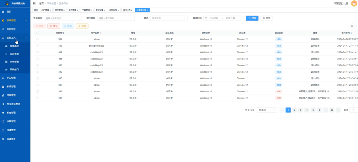This screenshot has width=358, height=162.
Task: Click the 前往 page number input
Action: 354,110
